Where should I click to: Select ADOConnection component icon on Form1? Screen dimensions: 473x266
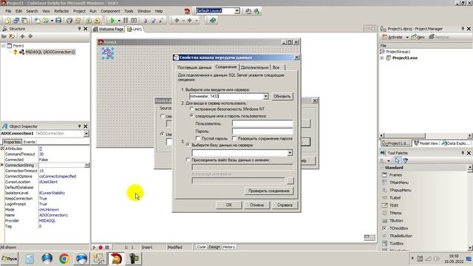click(x=108, y=53)
